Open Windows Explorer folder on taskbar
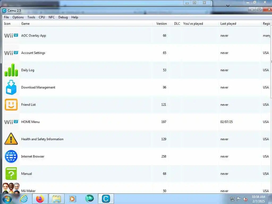The height and width of the screenshot is (204, 272). (57, 199)
